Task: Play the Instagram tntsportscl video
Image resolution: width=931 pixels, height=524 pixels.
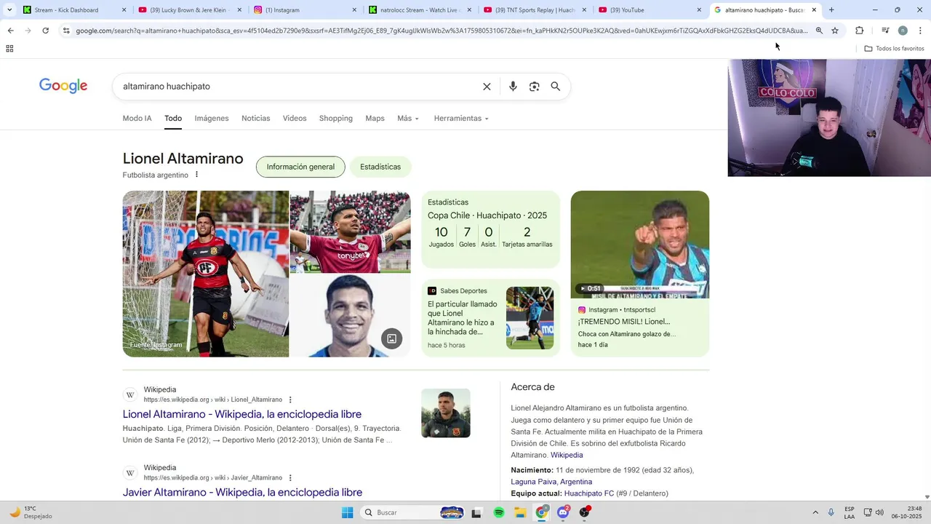Action: 640,245
